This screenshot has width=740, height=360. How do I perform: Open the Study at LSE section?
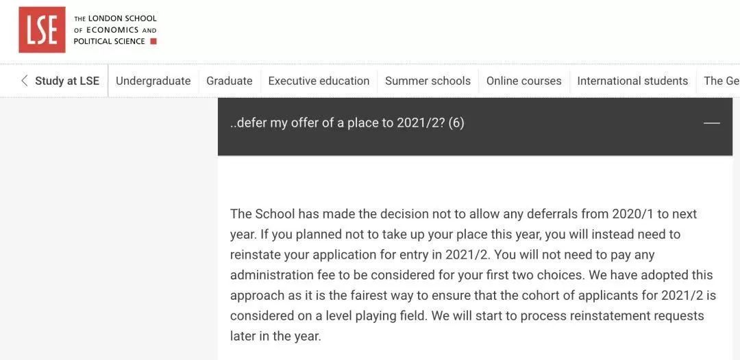point(67,81)
